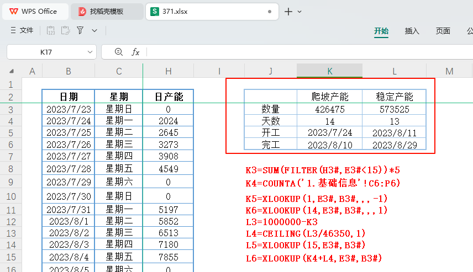Select column C header

[x=119, y=71]
